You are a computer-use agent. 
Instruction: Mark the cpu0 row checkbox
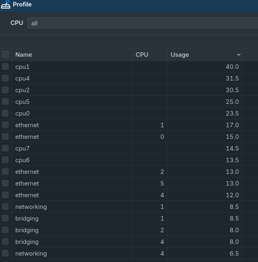coord(5,113)
